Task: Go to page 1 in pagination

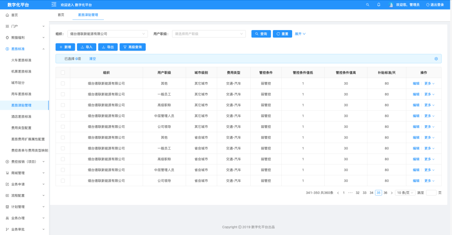Action: coord(344,193)
